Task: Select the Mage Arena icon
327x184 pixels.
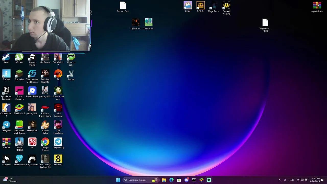Action: point(214,7)
